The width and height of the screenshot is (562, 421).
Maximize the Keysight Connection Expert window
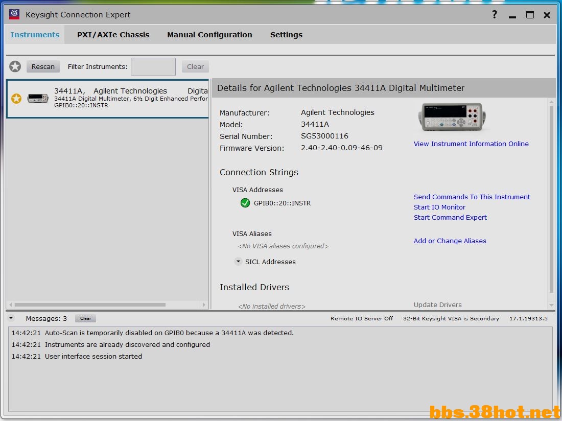(530, 15)
